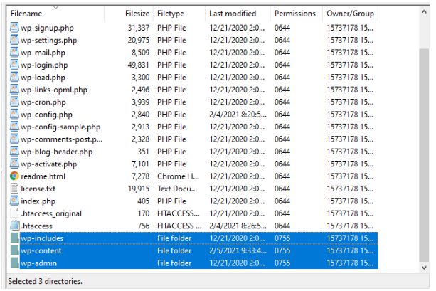Screen dimensions: 436x291
Task: Click the scrollbar up arrow
Action: [424, 12]
